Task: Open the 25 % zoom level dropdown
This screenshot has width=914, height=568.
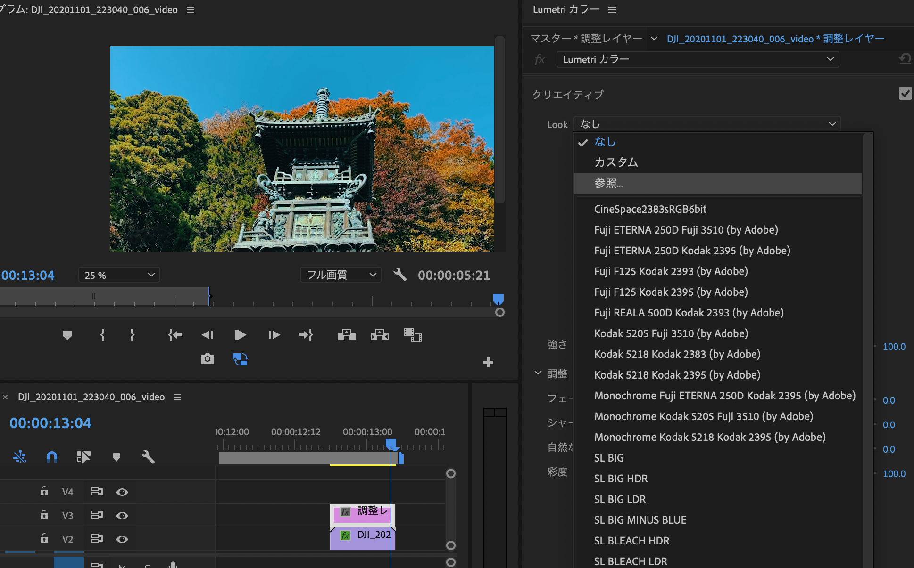Action: [119, 275]
